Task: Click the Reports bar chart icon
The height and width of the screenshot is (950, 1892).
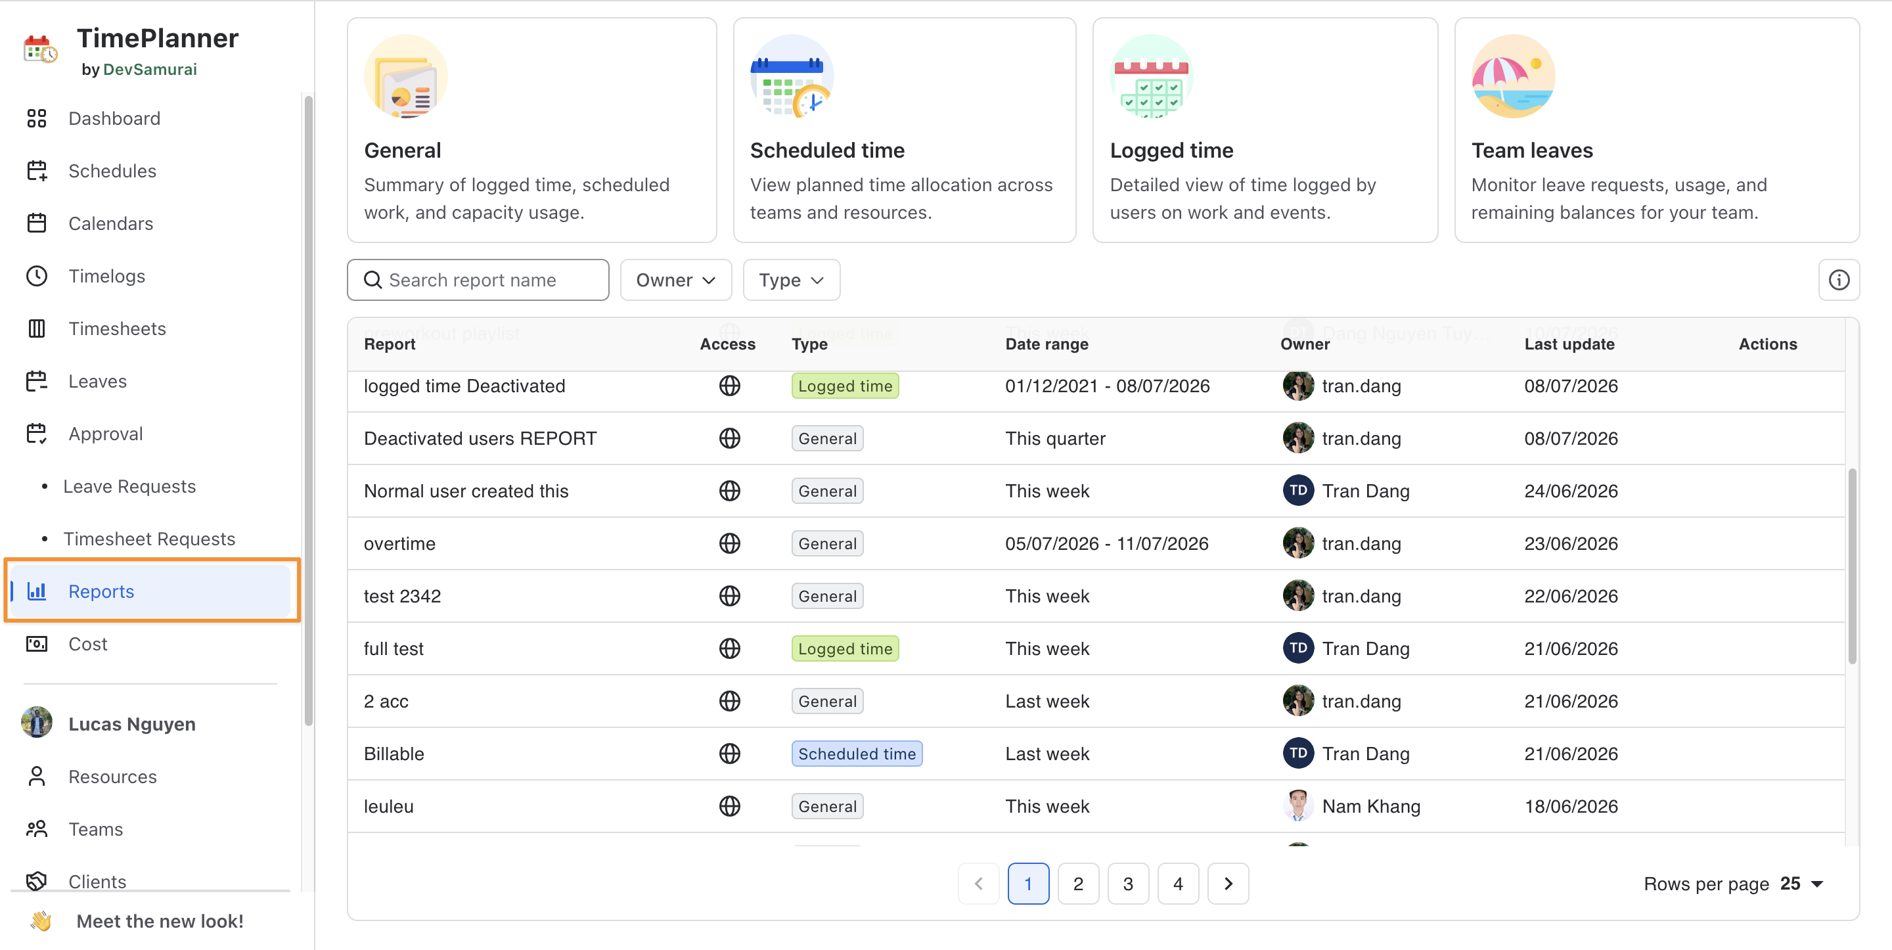Action: tap(37, 591)
